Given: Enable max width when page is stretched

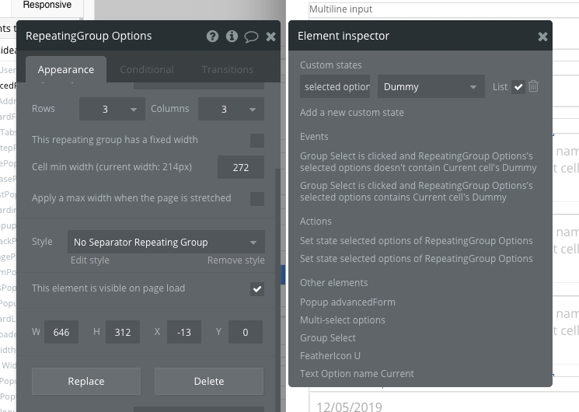Looking at the screenshot, I should (256, 199).
